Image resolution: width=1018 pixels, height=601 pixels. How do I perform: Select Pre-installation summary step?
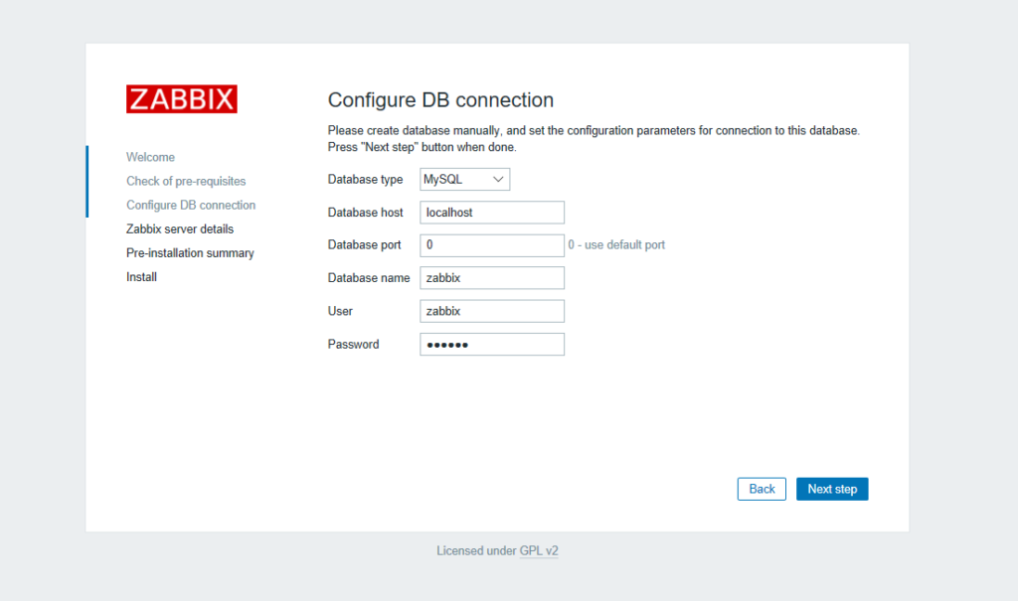pos(190,253)
